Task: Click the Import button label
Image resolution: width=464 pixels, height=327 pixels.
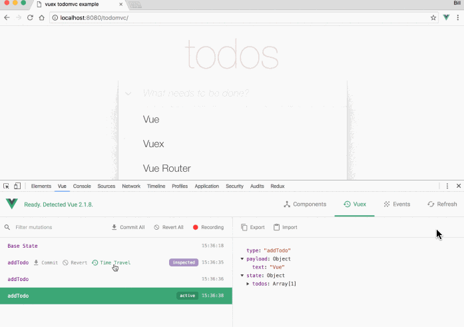Action: 290,227
